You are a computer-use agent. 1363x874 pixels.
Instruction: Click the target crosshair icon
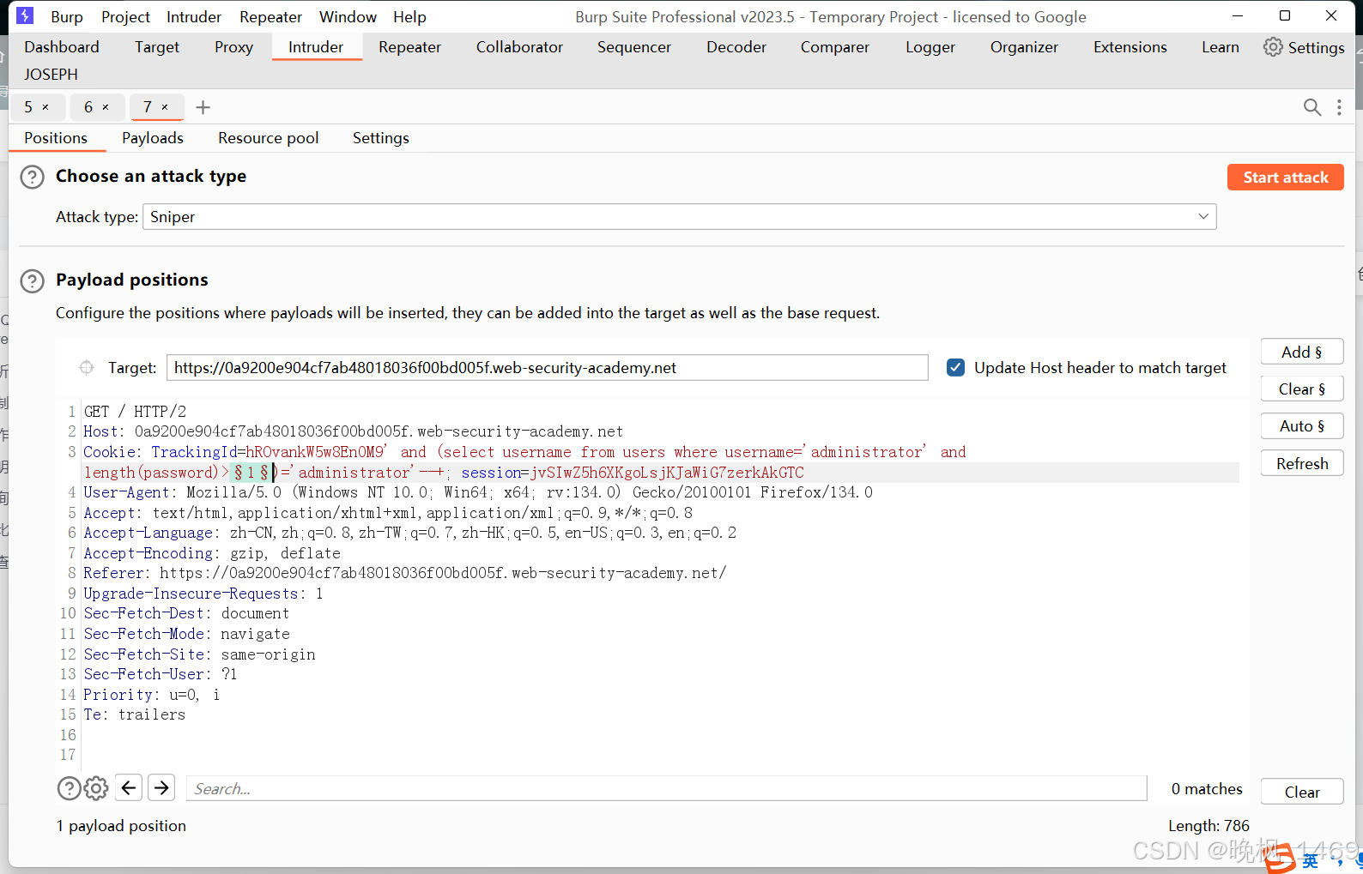tap(87, 368)
